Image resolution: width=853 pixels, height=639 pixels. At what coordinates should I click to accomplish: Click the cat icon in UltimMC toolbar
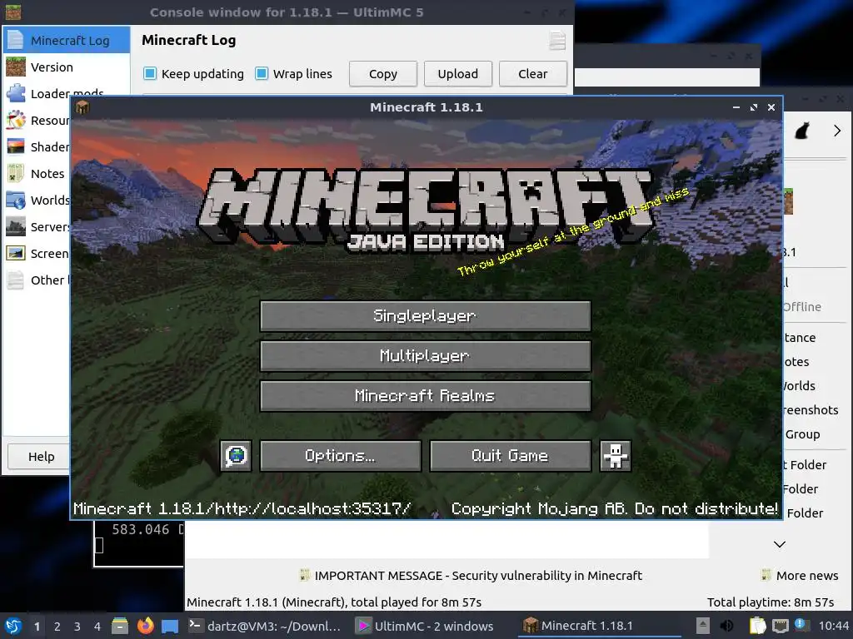802,131
